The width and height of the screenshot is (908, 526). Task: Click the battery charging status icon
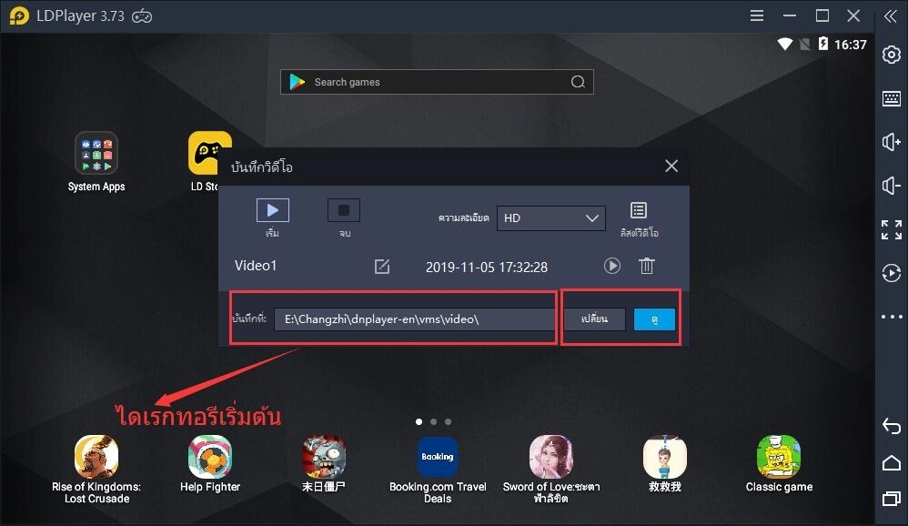click(822, 44)
